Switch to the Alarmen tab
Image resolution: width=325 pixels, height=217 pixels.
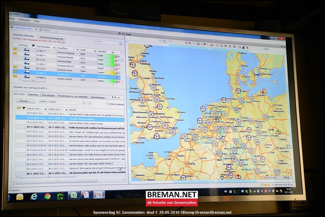tap(33, 94)
